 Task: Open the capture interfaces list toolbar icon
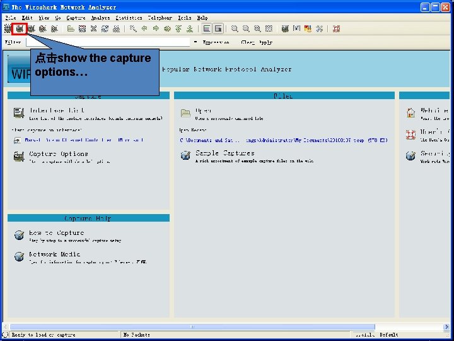coord(8,28)
